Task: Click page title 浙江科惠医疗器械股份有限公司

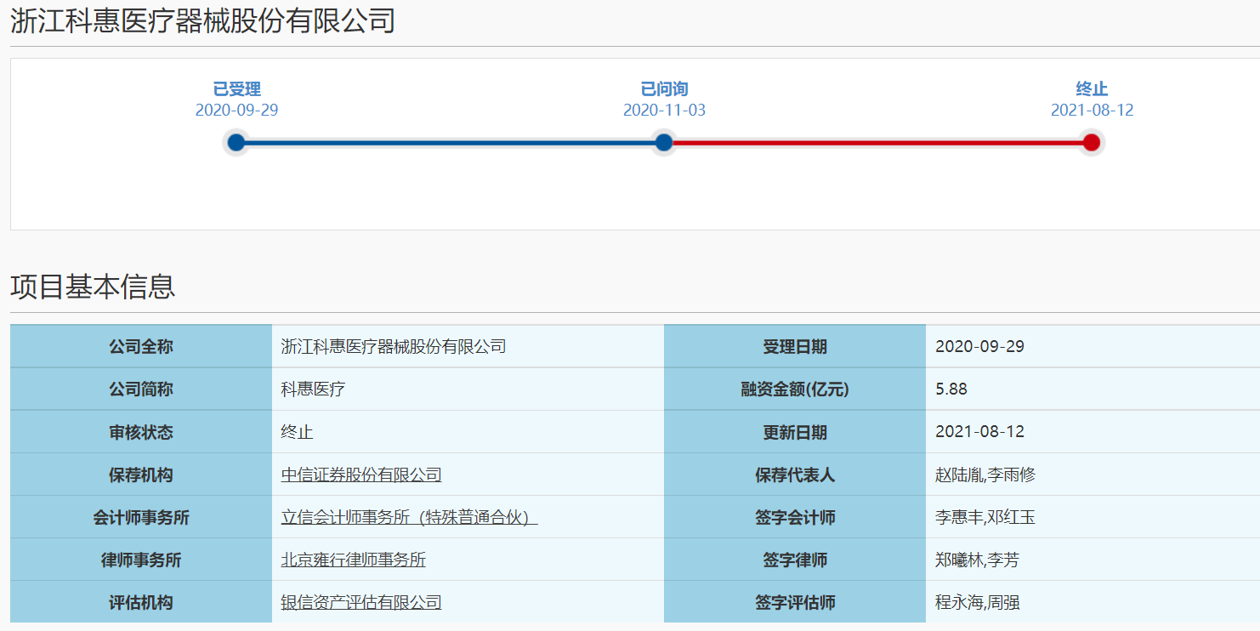Action: coord(202,20)
